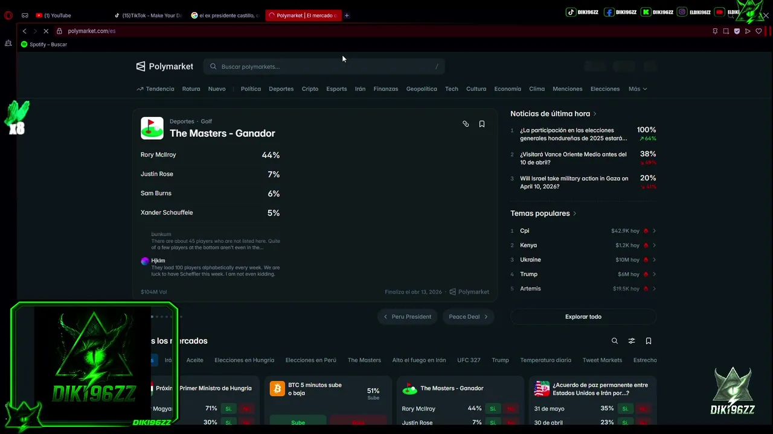
Task: Click the Tendencia trending arrow icon
Action: coord(140,89)
